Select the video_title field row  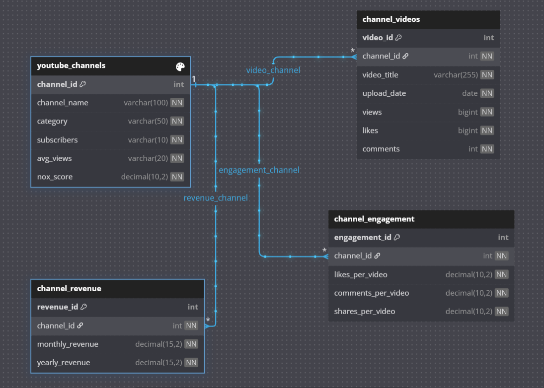428,75
